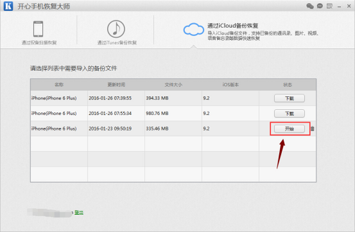Start the 335.46 MB backup recovery
The image size is (355, 232).
[290, 129]
